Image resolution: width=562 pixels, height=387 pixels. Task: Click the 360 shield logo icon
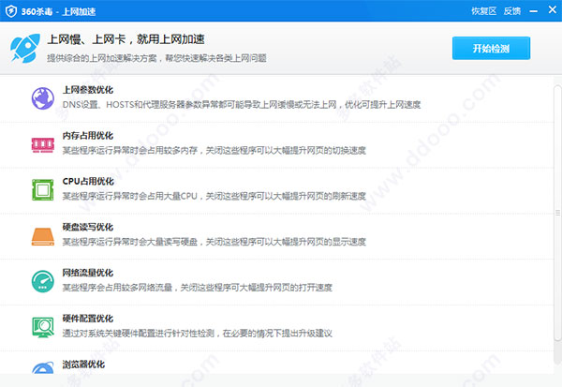coord(11,11)
